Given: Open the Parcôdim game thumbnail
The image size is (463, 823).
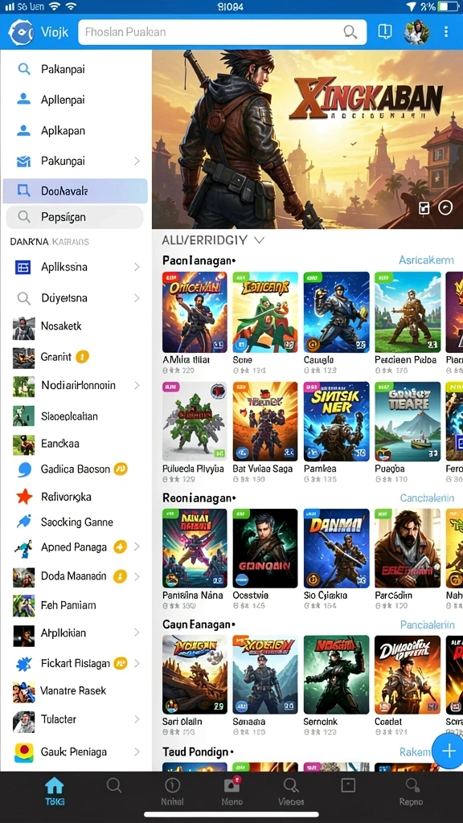Looking at the screenshot, I should point(408,548).
